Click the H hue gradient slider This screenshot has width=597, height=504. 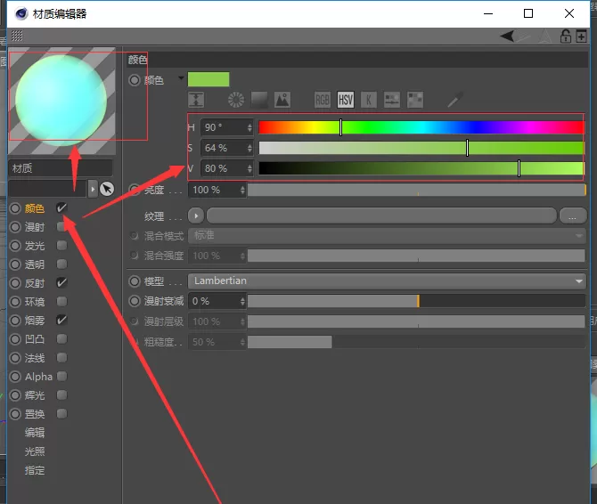421,127
